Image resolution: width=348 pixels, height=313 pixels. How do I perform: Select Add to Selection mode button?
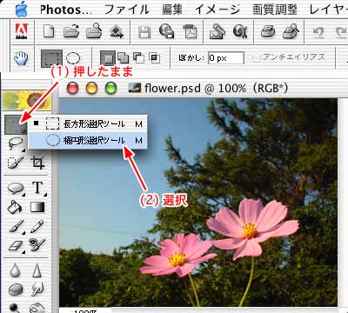tap(123, 58)
